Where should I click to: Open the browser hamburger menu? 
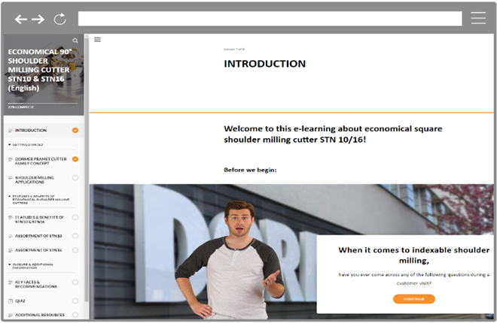[x=478, y=18]
